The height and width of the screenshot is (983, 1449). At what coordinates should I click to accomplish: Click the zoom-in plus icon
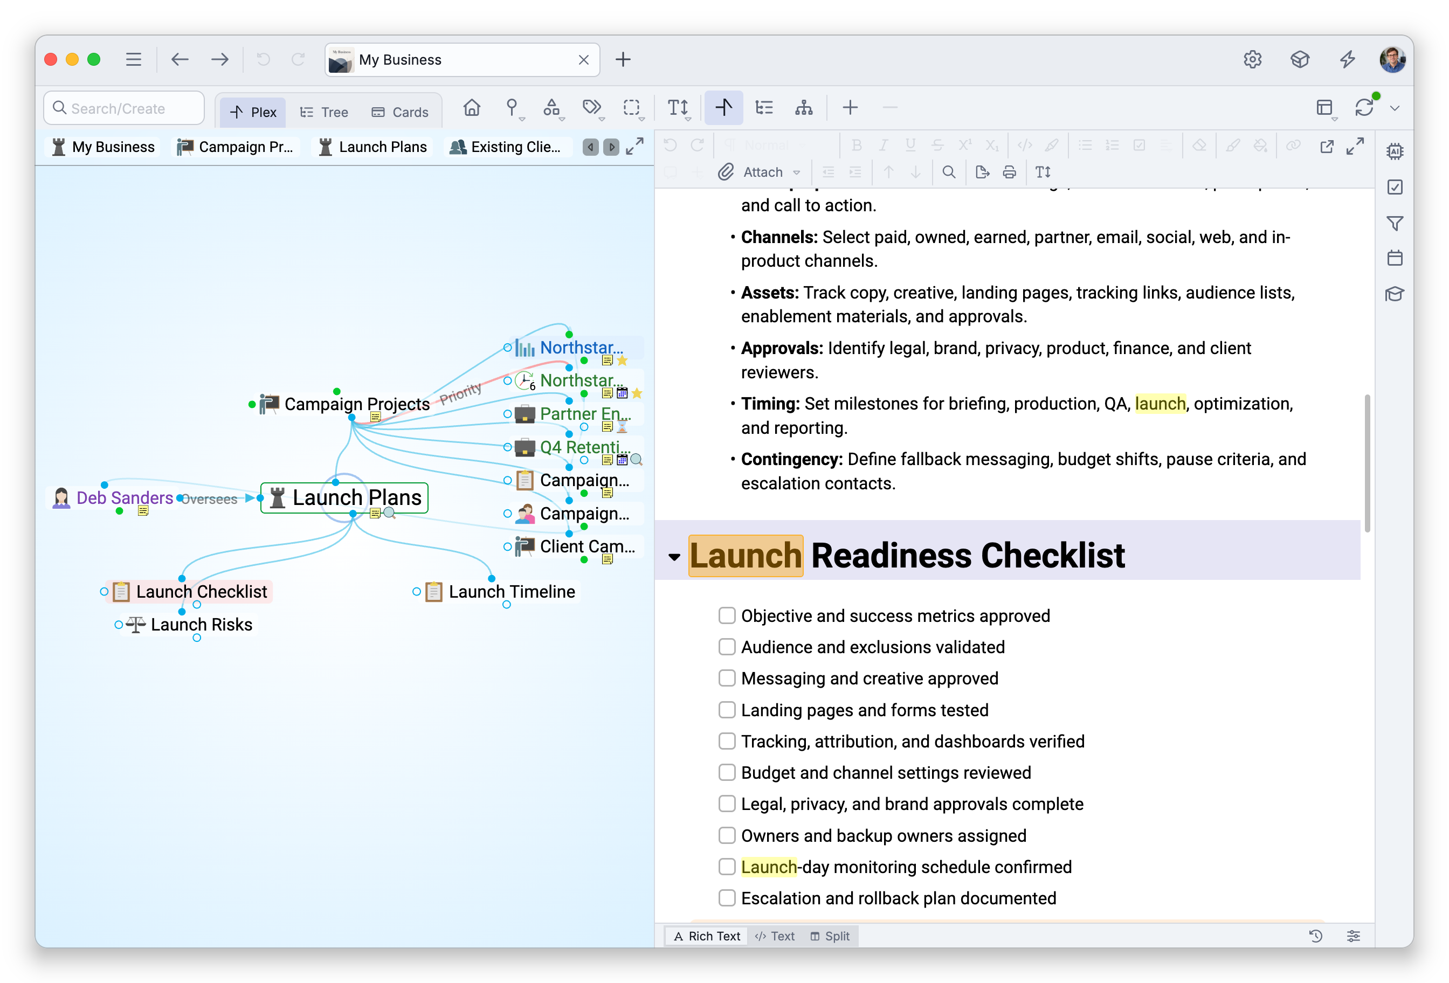[850, 108]
